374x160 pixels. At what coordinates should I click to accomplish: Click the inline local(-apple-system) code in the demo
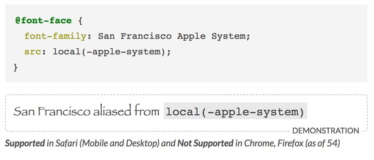tap(235, 111)
